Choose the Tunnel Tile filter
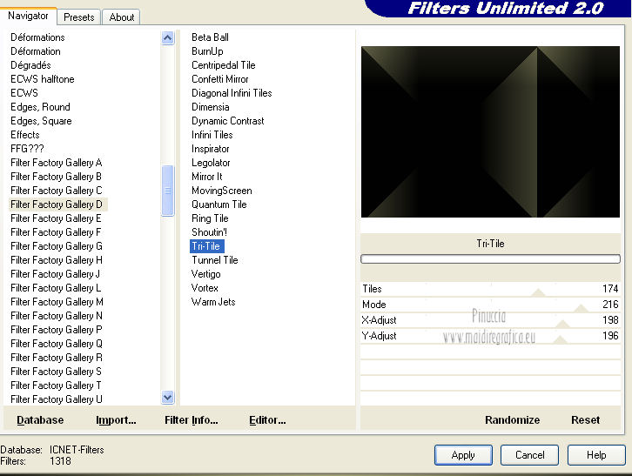632x476 pixels. [x=215, y=260]
